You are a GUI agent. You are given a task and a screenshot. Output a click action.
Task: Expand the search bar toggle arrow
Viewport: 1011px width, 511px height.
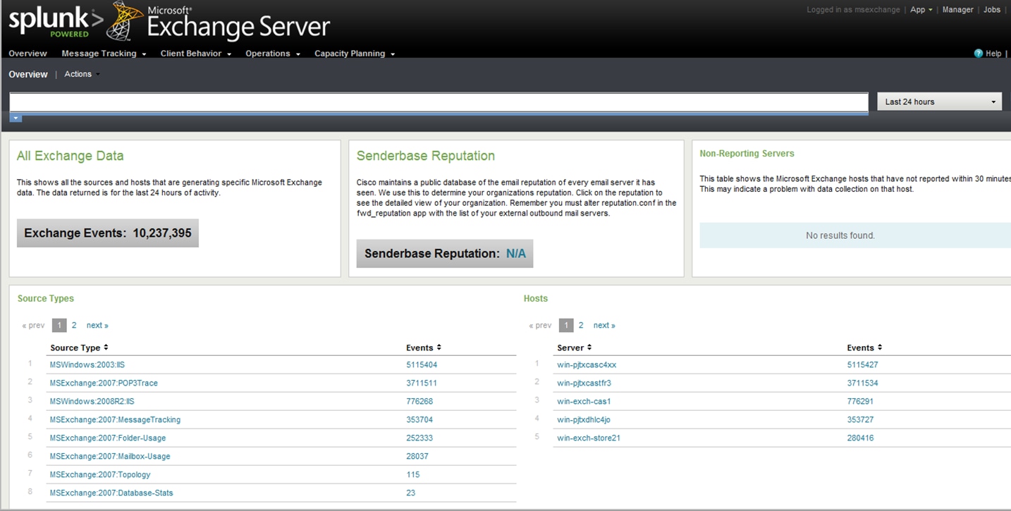click(x=16, y=118)
